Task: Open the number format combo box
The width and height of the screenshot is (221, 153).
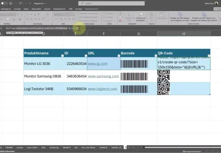Action: pos(64,14)
